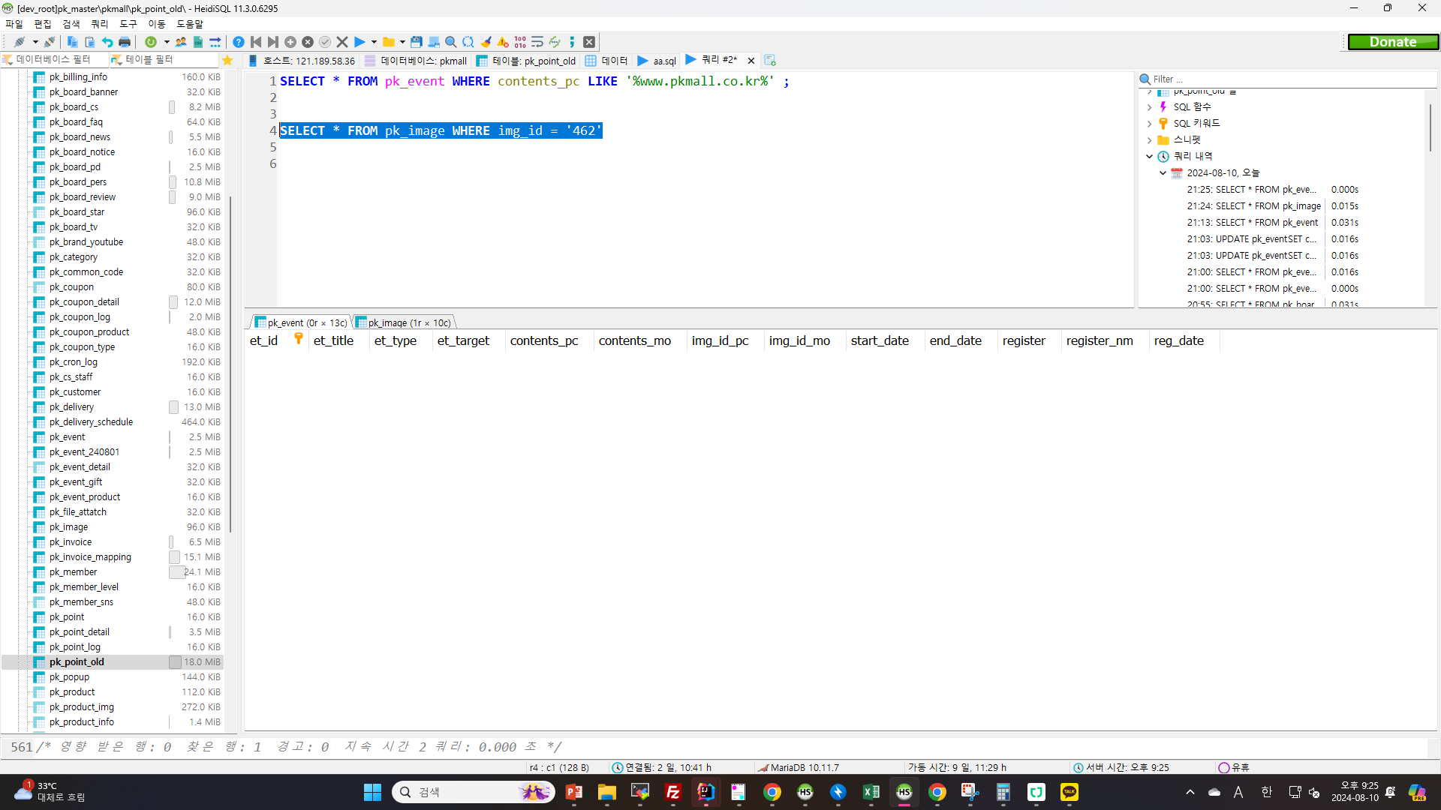Open Windows Start menu
This screenshot has height=810, width=1441.
pyautogui.click(x=372, y=792)
